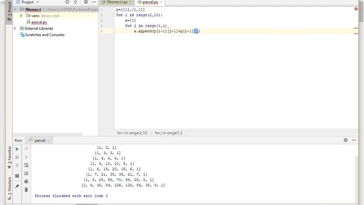Click the line 5 gutter fold marker
Screen dimensions: 364x205
pyautogui.click(x=114, y=31)
